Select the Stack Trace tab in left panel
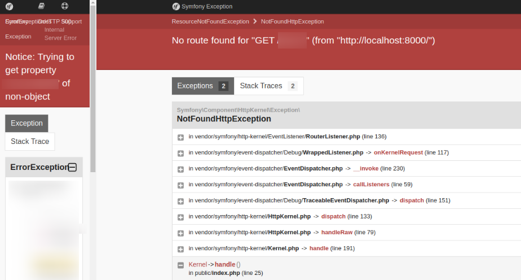 pyautogui.click(x=30, y=141)
